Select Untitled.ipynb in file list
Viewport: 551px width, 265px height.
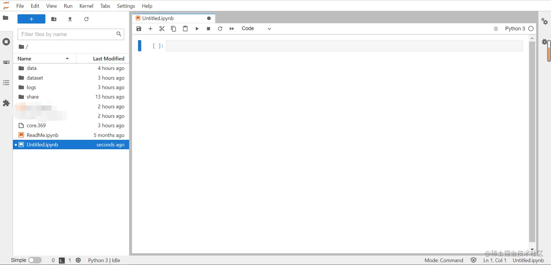point(71,145)
